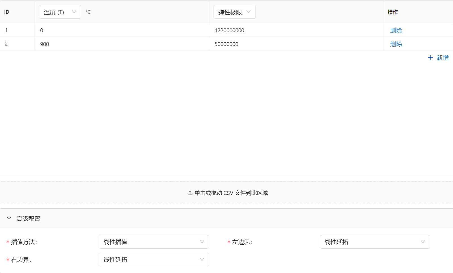Delete row 2 with 删除 link
453x273 pixels.
pos(396,44)
